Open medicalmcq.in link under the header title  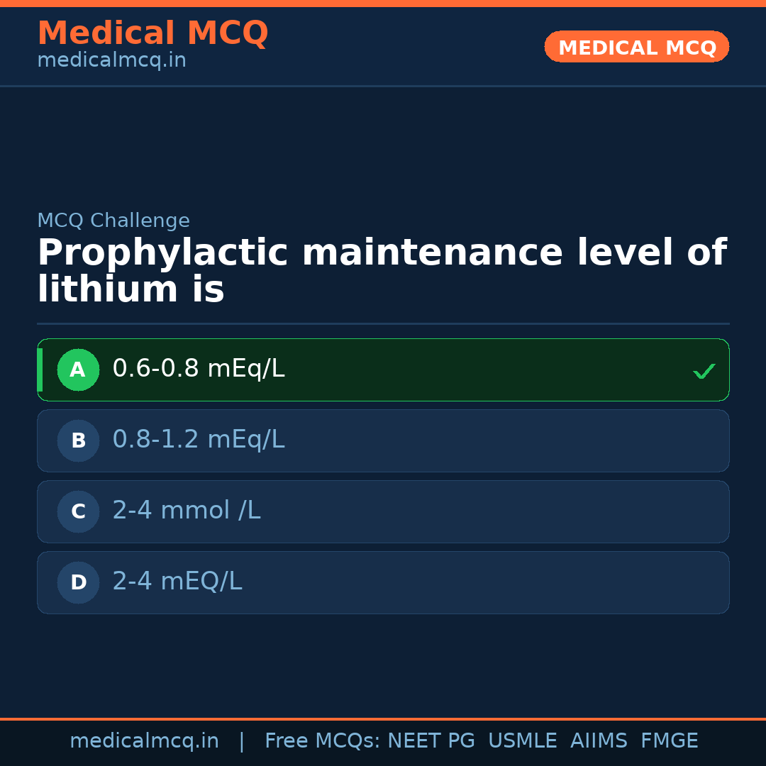pos(111,61)
